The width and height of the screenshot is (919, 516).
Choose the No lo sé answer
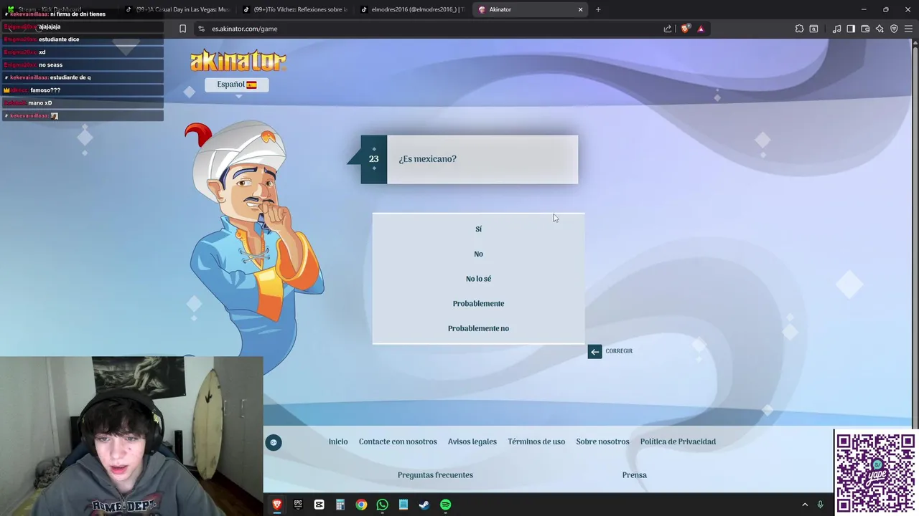coord(478,279)
